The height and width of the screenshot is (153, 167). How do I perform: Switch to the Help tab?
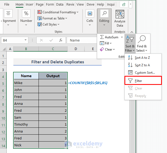tap(100, 5)
